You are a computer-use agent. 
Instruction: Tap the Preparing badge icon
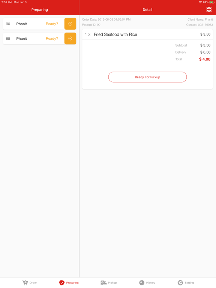tap(62, 282)
